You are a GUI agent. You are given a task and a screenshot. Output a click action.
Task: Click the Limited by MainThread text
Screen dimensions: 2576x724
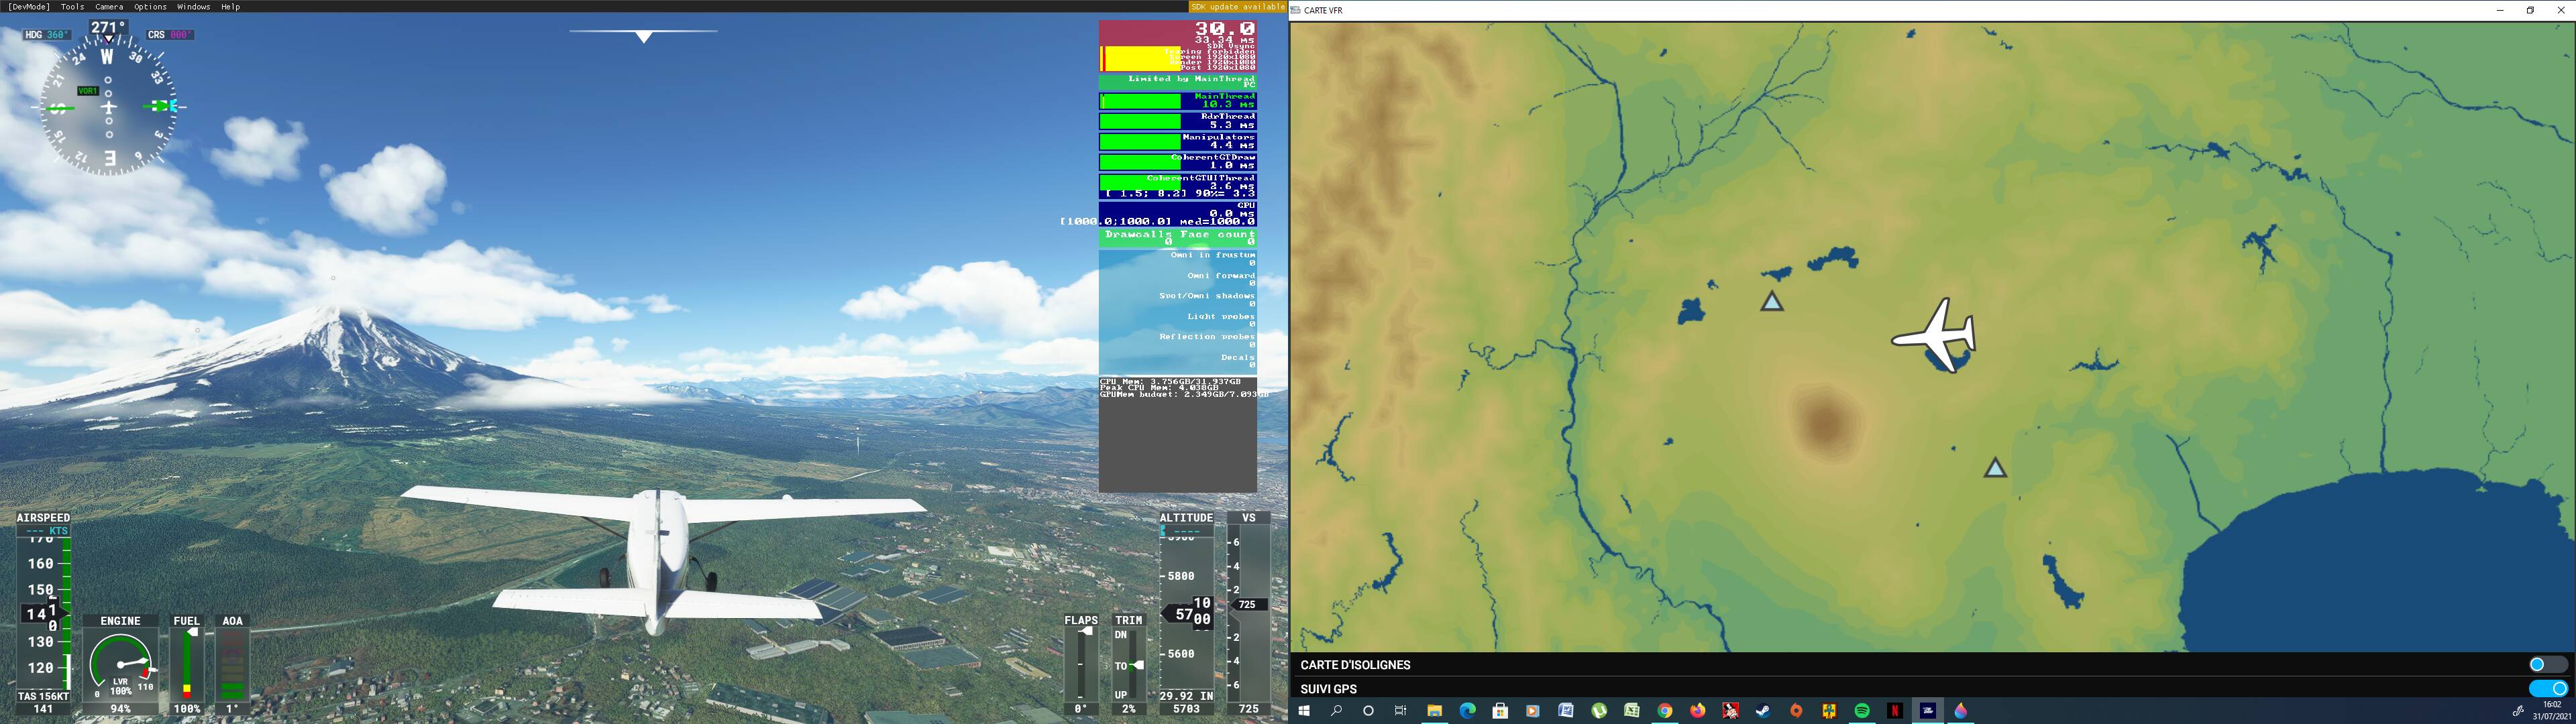[x=1191, y=79]
